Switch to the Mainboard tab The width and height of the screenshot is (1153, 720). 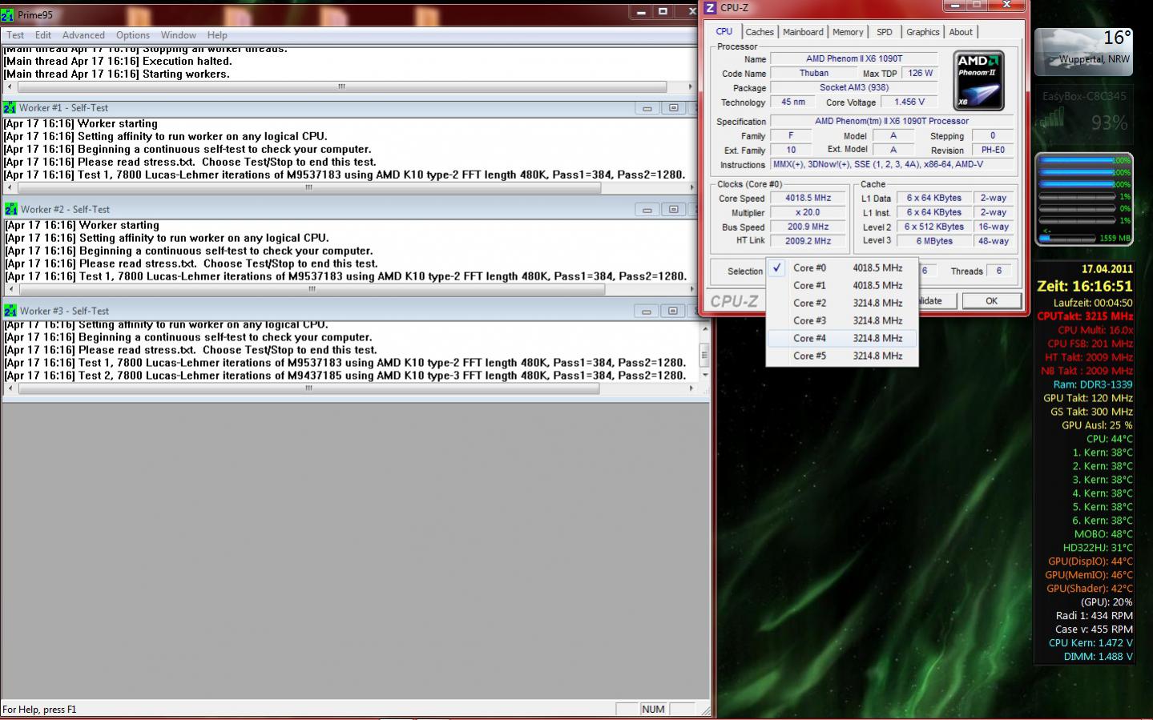(x=803, y=32)
